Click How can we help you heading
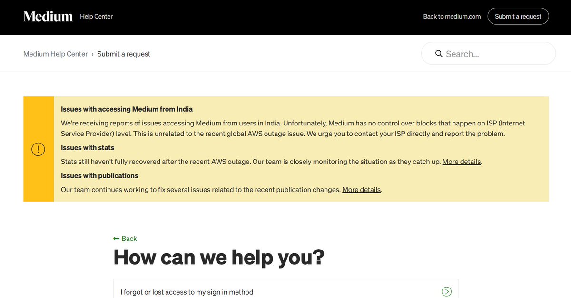 coord(219,257)
